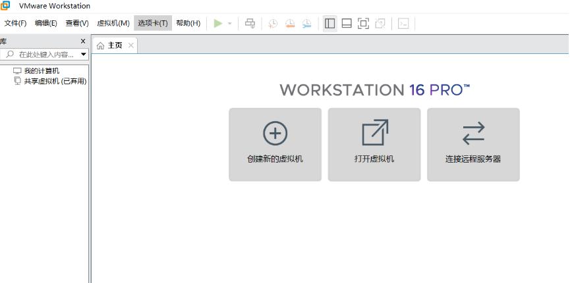Toggle the library sidebar view icon
The height and width of the screenshot is (283, 572).
tap(329, 24)
